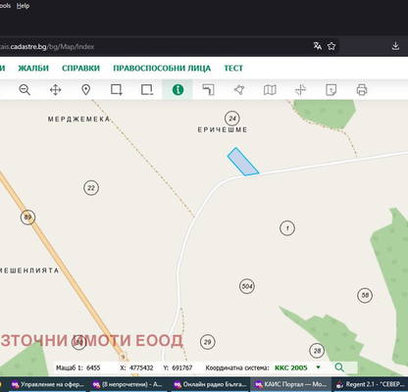Activate the pan move arrows tool

[55, 89]
